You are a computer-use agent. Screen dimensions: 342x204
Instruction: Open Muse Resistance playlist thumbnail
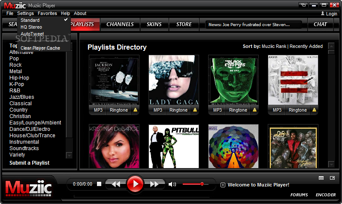coord(233,146)
